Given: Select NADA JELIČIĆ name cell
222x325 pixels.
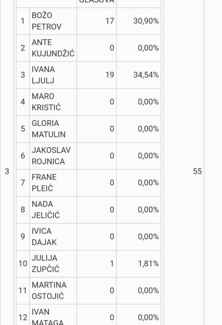Looking at the screenshot, I should tap(53, 210).
